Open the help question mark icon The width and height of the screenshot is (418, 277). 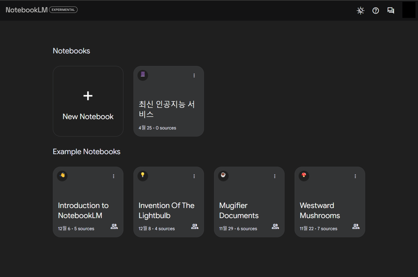click(376, 11)
